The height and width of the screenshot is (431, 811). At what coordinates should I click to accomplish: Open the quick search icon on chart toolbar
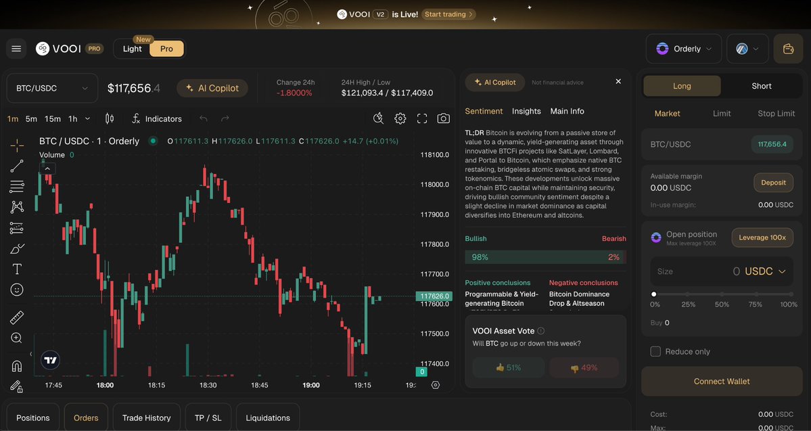click(379, 118)
